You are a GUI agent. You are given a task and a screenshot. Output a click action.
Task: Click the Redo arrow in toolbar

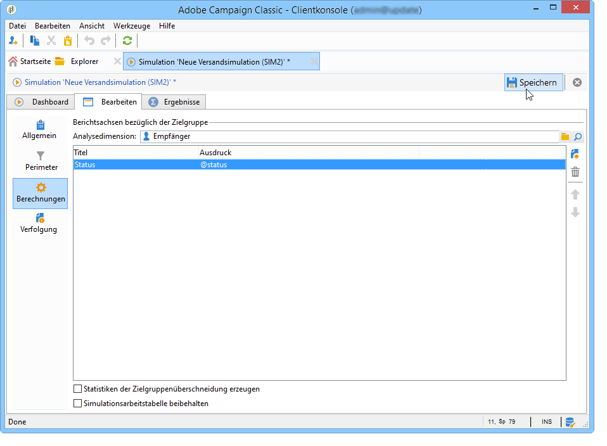pos(106,41)
